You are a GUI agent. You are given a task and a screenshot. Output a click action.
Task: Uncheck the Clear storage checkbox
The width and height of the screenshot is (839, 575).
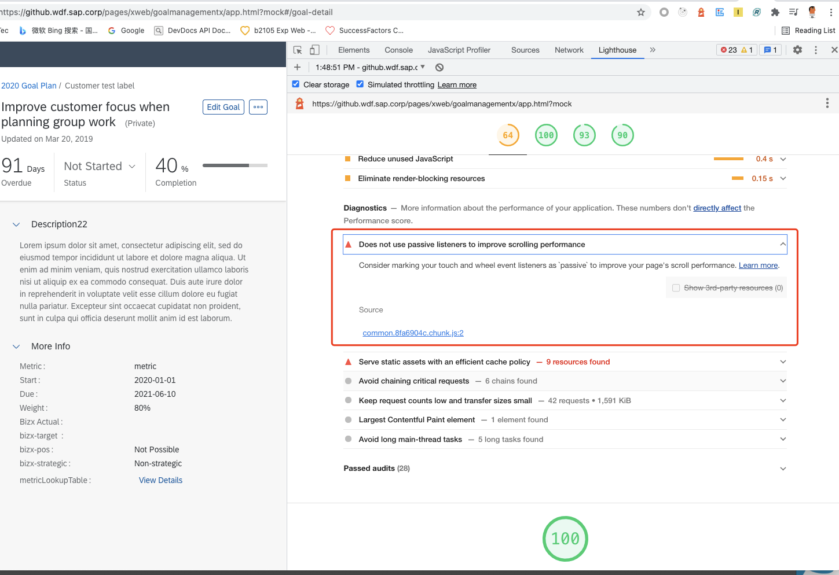coord(295,84)
